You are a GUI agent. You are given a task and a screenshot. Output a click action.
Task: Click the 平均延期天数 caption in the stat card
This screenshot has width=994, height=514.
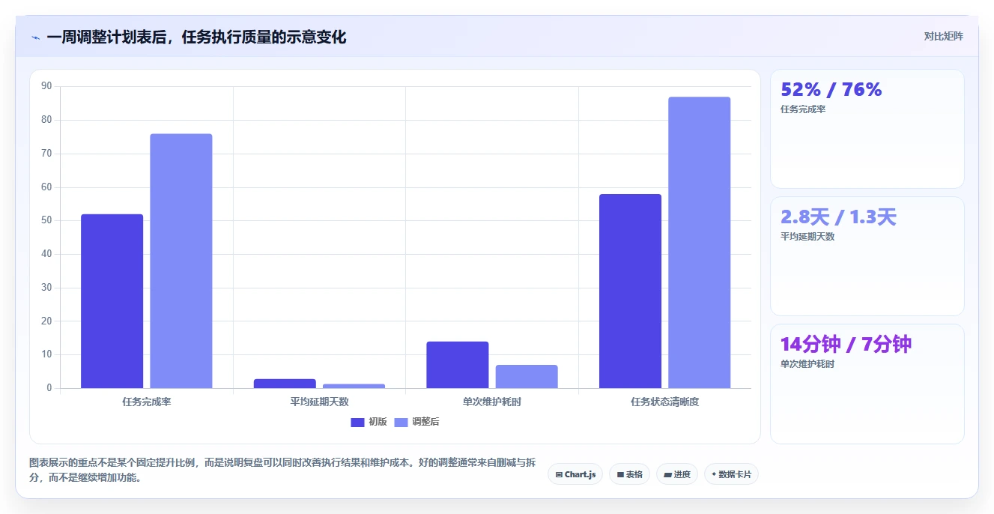click(x=807, y=237)
